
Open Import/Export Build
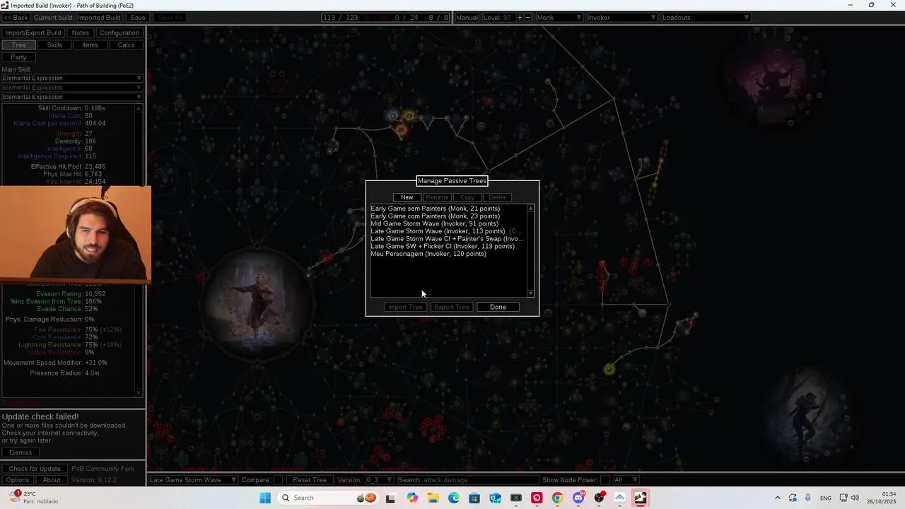(33, 33)
